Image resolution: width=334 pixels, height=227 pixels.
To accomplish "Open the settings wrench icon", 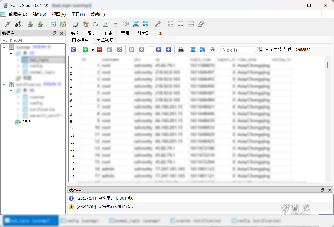I will 158,24.
